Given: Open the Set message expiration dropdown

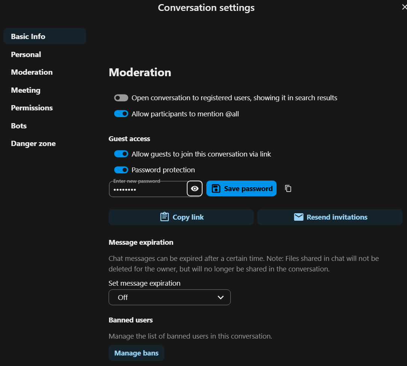Looking at the screenshot, I should (169, 297).
